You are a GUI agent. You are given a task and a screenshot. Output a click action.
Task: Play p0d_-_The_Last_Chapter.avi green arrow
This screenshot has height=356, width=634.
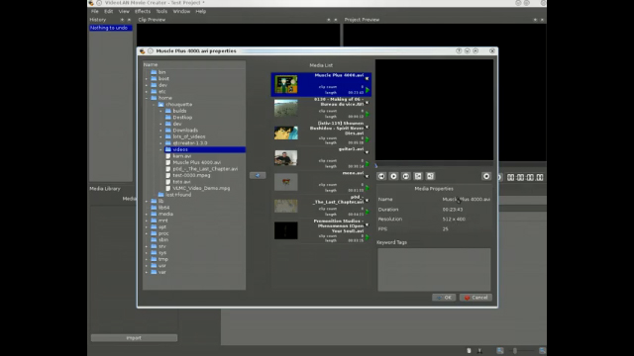pyautogui.click(x=368, y=212)
